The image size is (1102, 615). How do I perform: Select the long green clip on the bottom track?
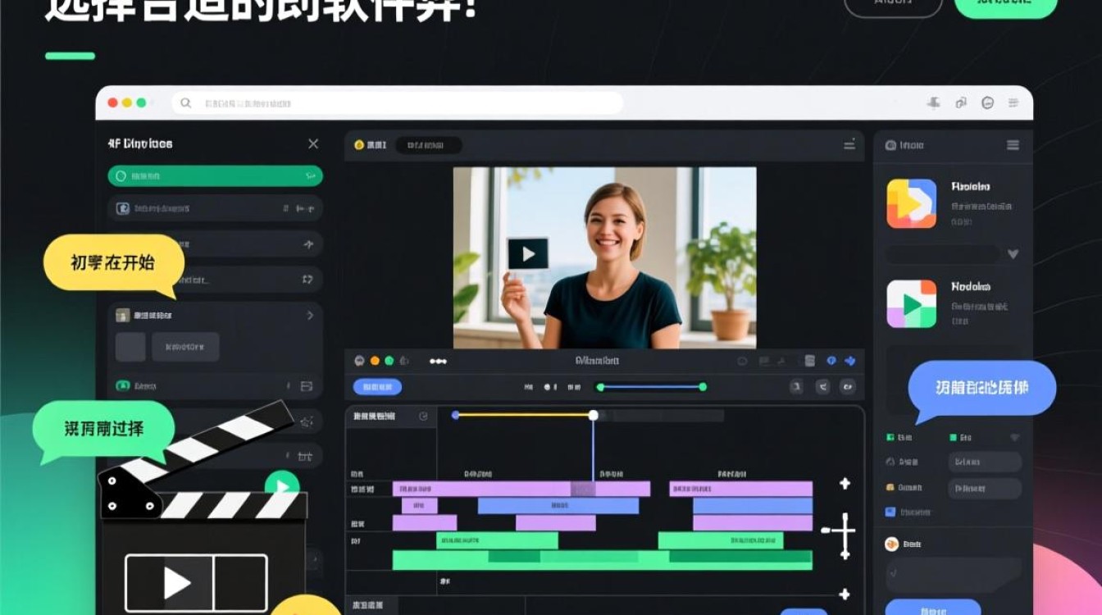(603, 560)
